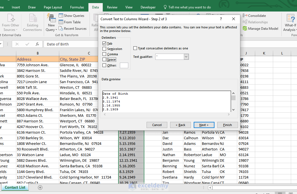Open Existing Connections

pyautogui.click(x=32, y=22)
